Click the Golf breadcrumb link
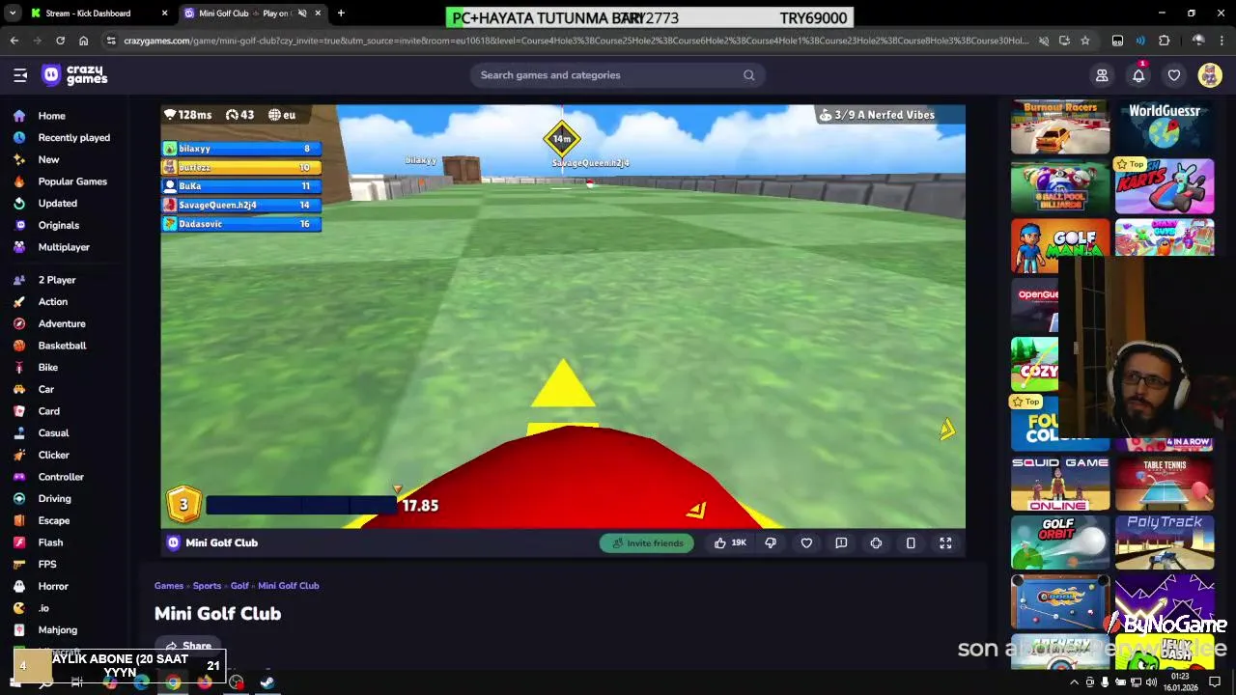 click(x=239, y=586)
